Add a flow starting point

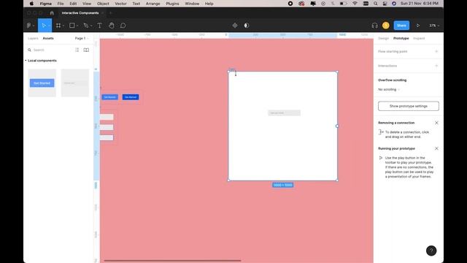(436, 52)
